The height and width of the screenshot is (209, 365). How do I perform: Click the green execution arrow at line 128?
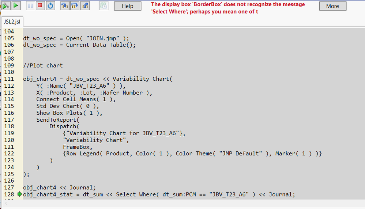pos(19,194)
